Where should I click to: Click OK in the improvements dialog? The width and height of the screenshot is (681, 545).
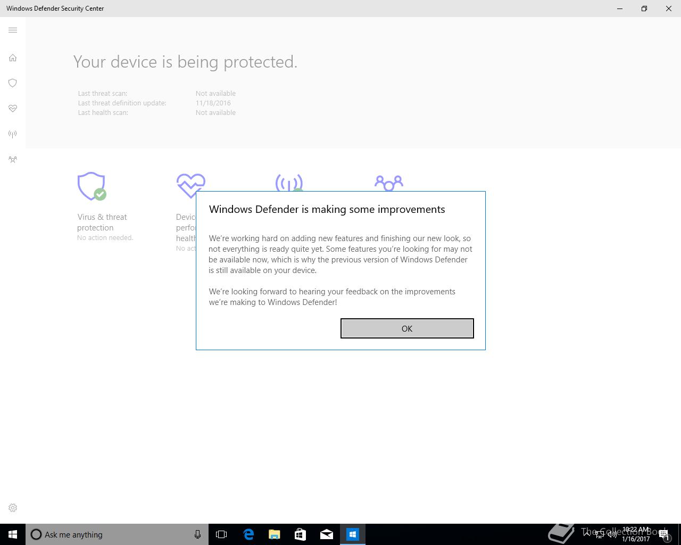tap(407, 328)
